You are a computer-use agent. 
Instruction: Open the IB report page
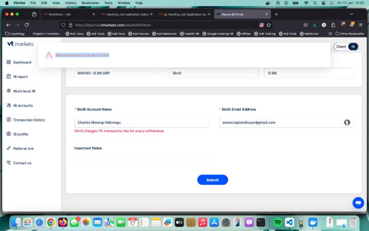click(x=17, y=76)
